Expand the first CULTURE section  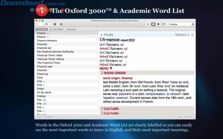pos(147,109)
